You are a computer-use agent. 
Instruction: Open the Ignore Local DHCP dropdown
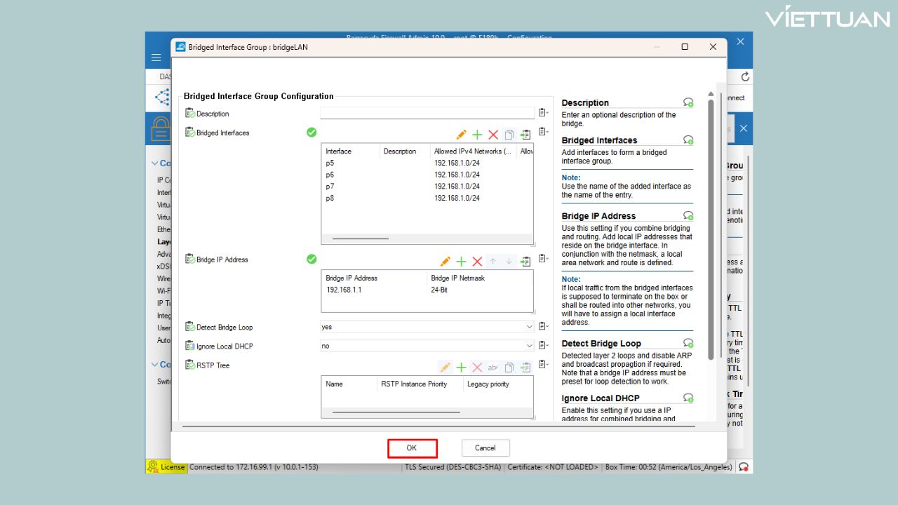(x=529, y=346)
